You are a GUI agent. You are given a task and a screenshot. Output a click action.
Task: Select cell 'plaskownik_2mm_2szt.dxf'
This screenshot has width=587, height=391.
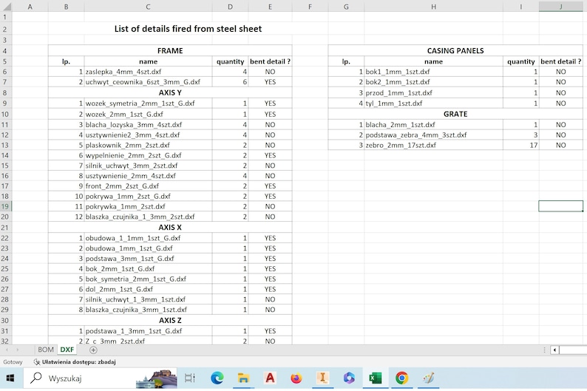coord(148,145)
